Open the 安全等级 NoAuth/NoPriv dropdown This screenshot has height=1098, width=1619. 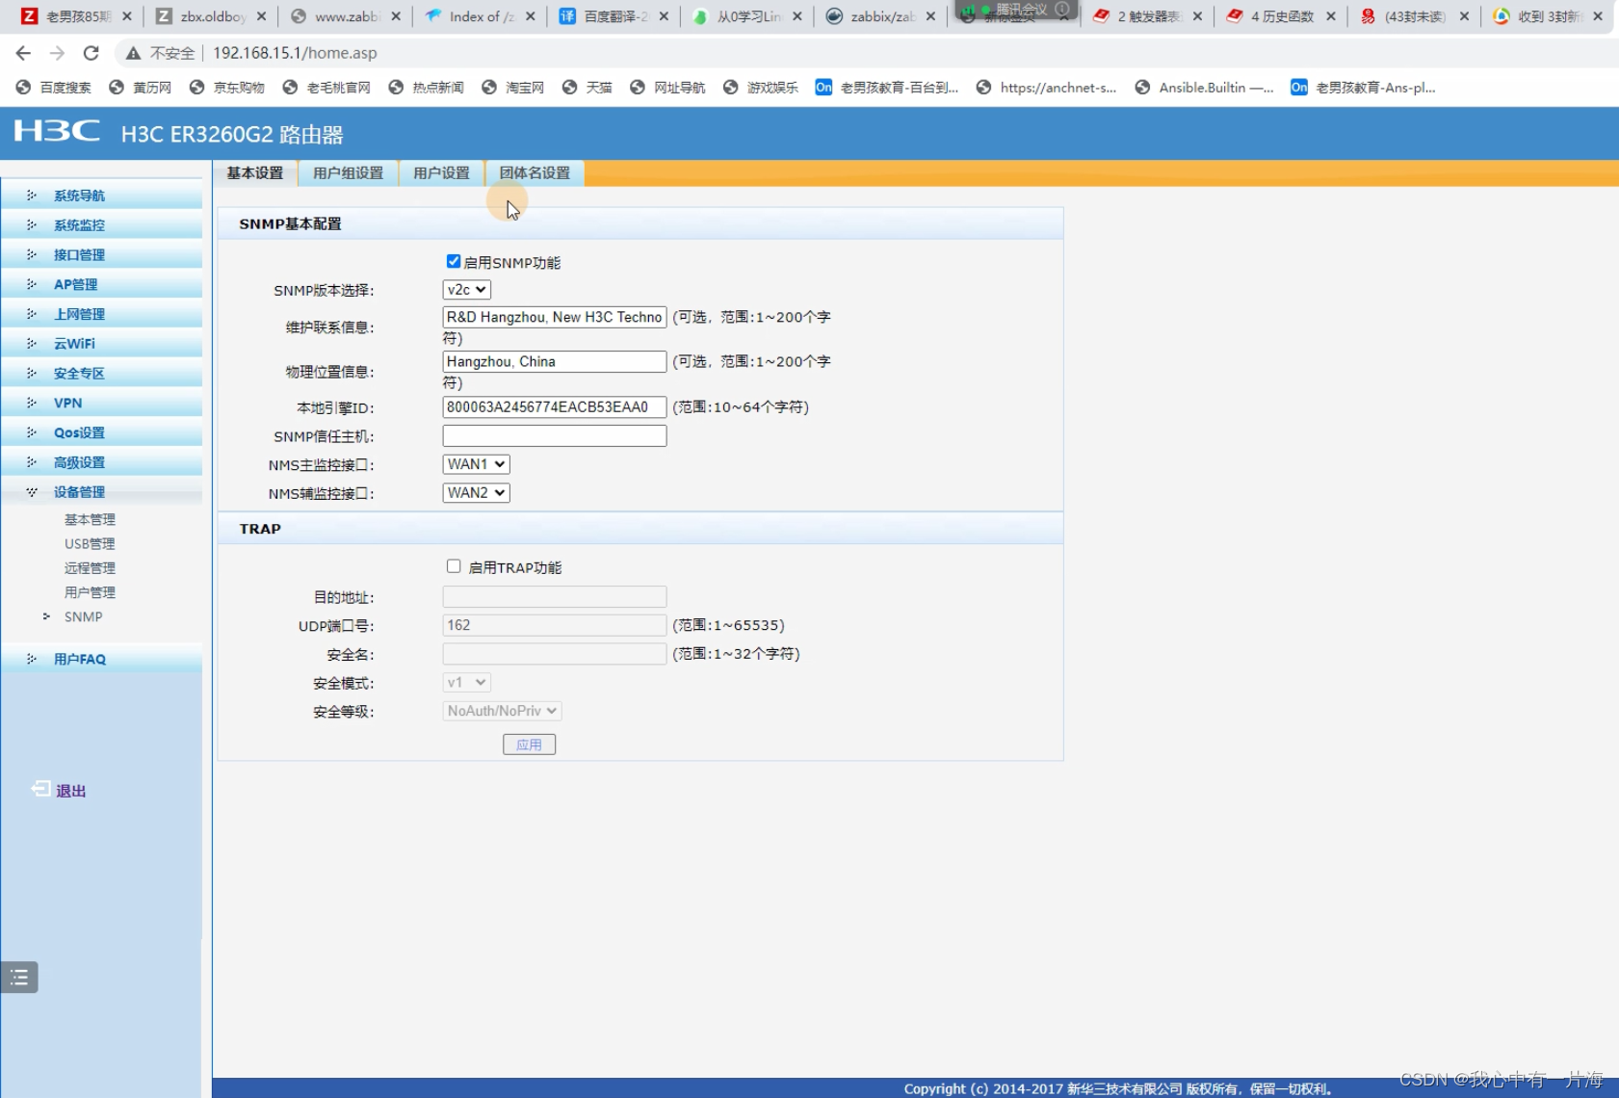[x=502, y=711]
